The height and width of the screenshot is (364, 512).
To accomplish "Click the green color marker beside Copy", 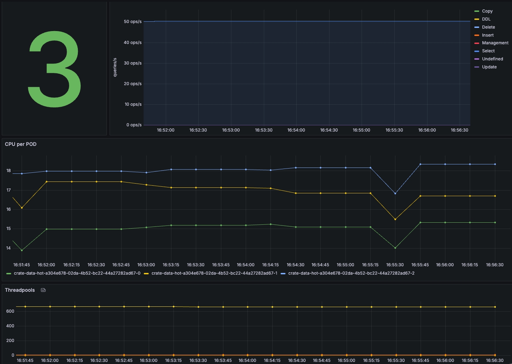I will tap(477, 11).
